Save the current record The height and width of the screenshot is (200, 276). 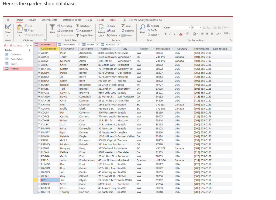pyautogui.click(x=111, y=31)
